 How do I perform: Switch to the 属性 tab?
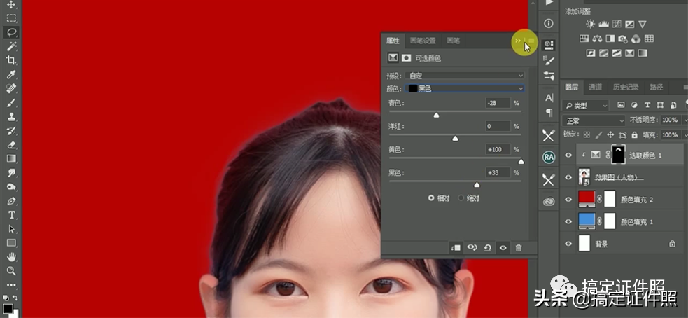393,41
